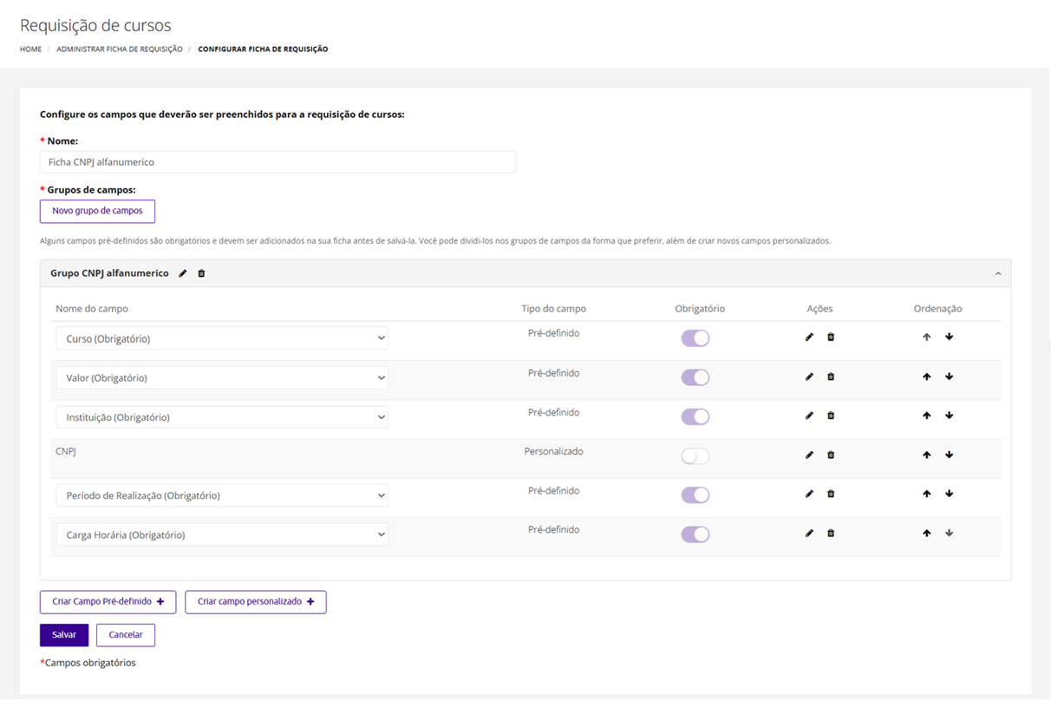
Task: Focus the Nome input field
Action: tap(277, 162)
